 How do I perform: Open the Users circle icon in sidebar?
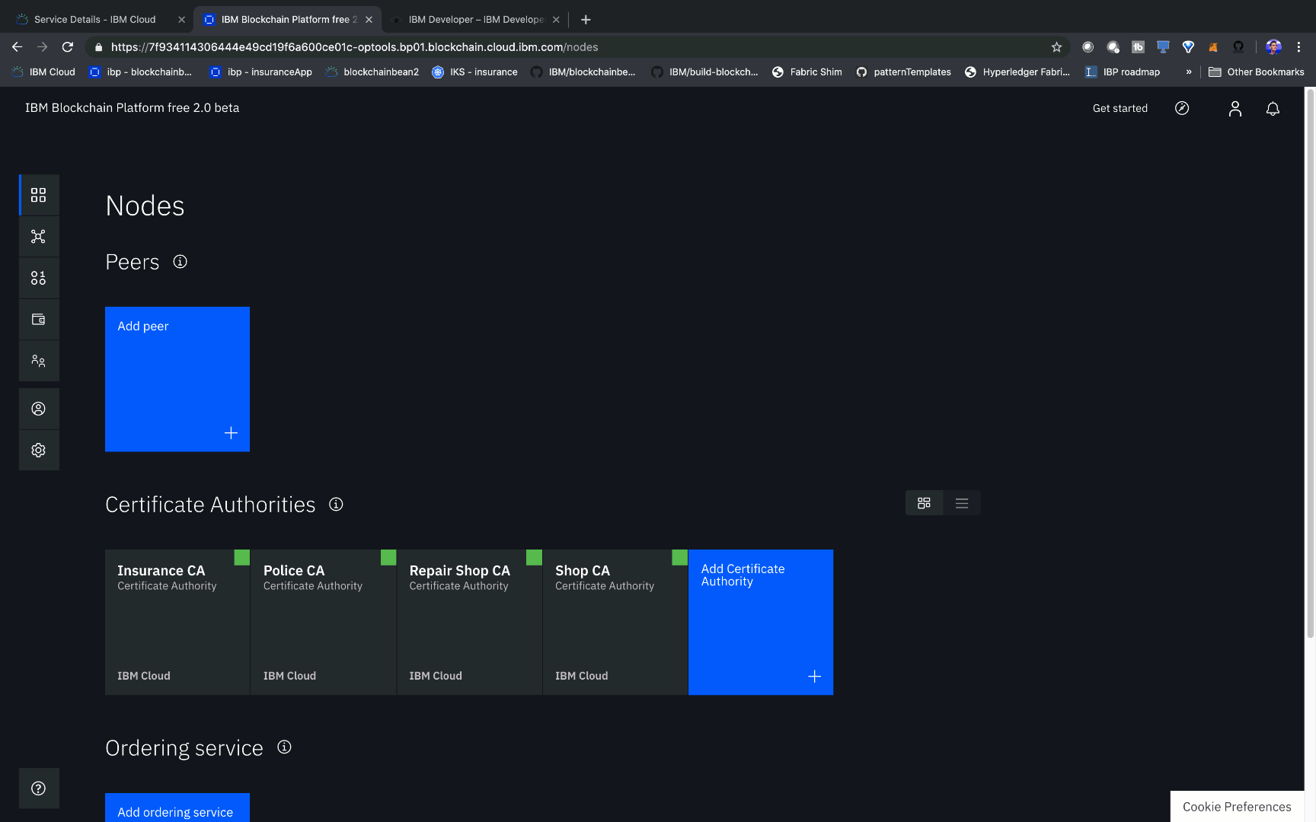[x=38, y=409]
